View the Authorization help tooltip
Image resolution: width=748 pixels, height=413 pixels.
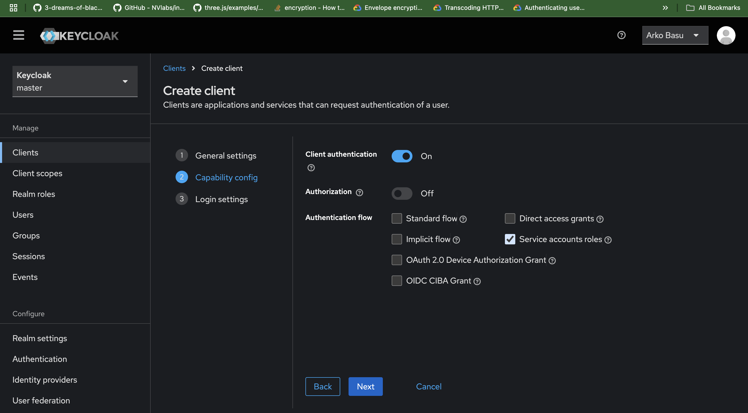click(359, 192)
